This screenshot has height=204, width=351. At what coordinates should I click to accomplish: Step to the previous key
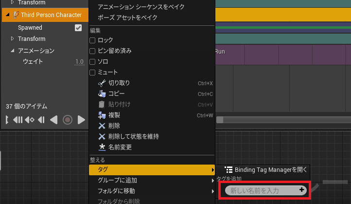coord(30,120)
